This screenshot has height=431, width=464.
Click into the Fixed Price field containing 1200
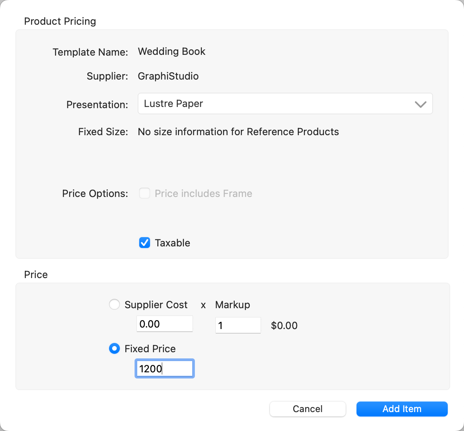point(164,368)
